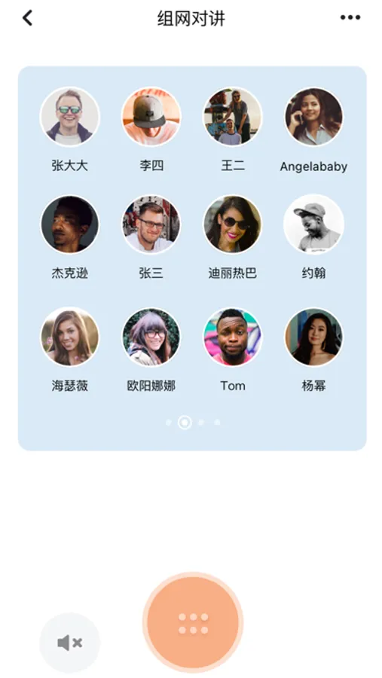This screenshot has height=678, width=382.
Task: Select 张大大's avatar
Action: pos(69,117)
